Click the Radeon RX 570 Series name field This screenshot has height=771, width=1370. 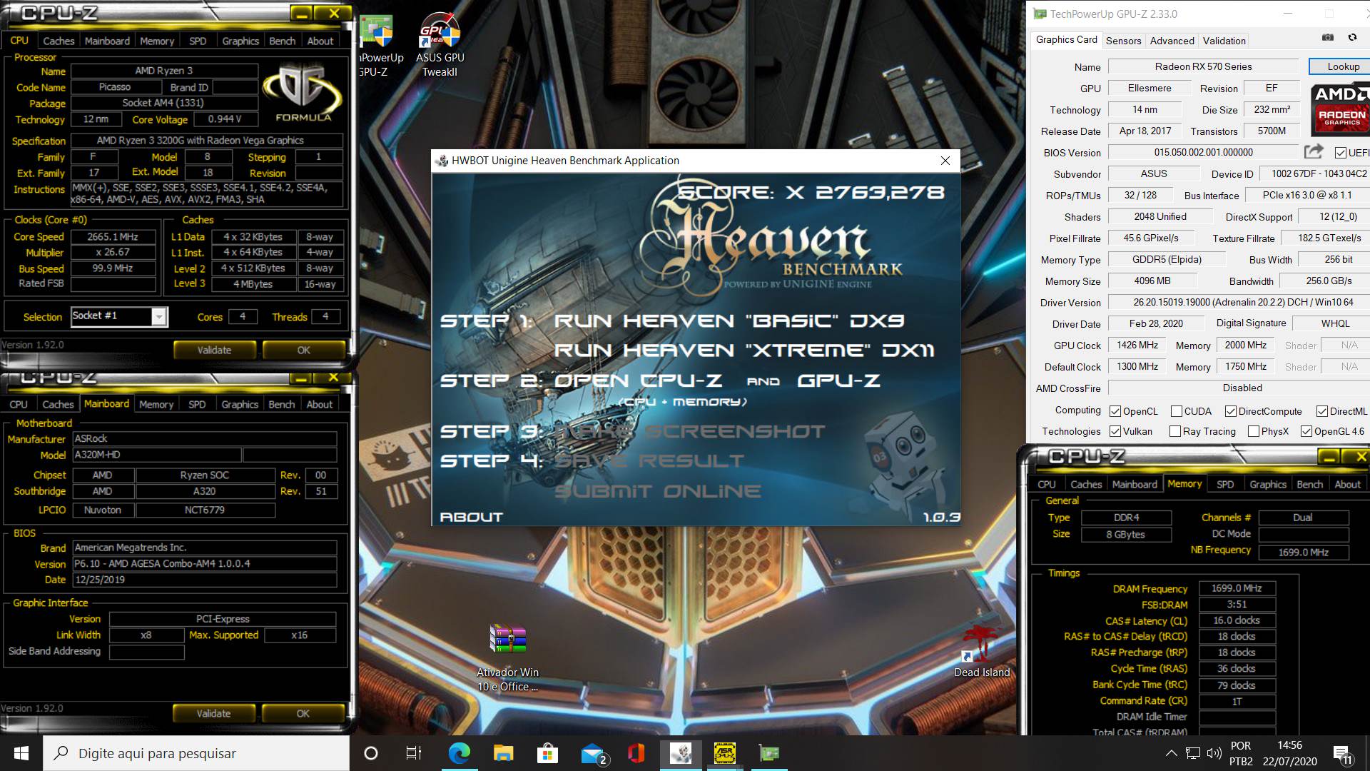tap(1203, 66)
